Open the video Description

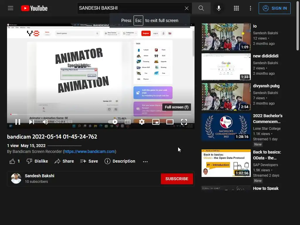[120, 161]
